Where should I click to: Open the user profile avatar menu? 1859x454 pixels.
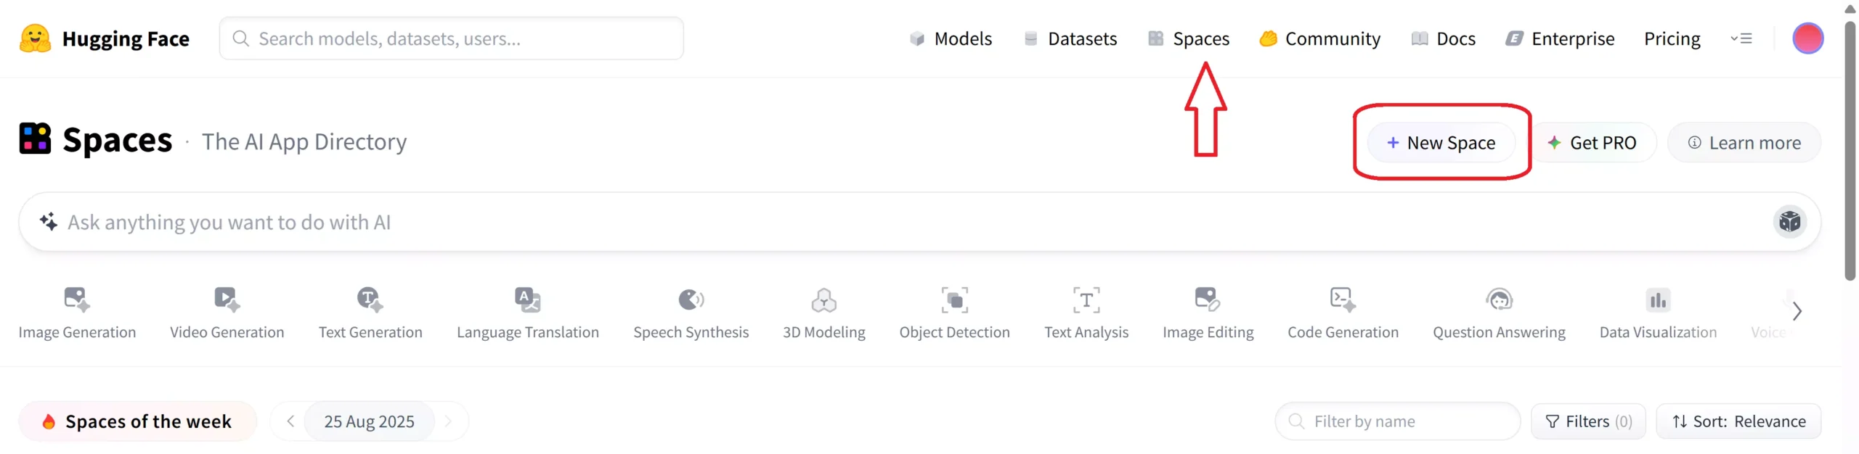[x=1807, y=38]
